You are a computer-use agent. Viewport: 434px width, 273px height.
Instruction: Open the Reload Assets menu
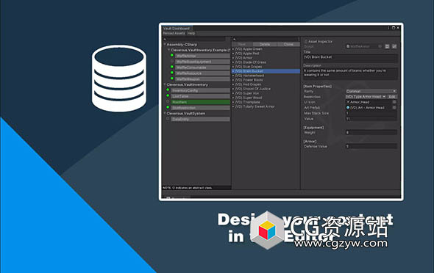[174, 34]
